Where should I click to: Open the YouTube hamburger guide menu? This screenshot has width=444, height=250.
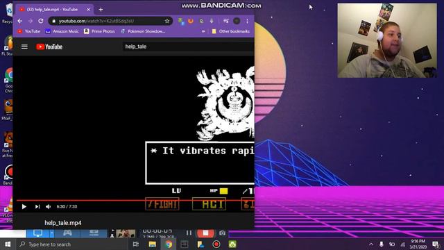pos(25,47)
